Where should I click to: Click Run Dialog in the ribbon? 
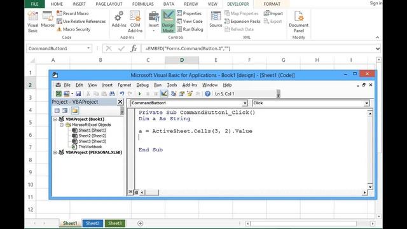pos(190,29)
